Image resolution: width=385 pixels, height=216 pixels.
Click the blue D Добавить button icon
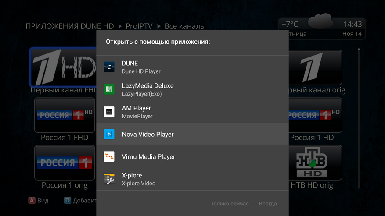click(x=68, y=200)
